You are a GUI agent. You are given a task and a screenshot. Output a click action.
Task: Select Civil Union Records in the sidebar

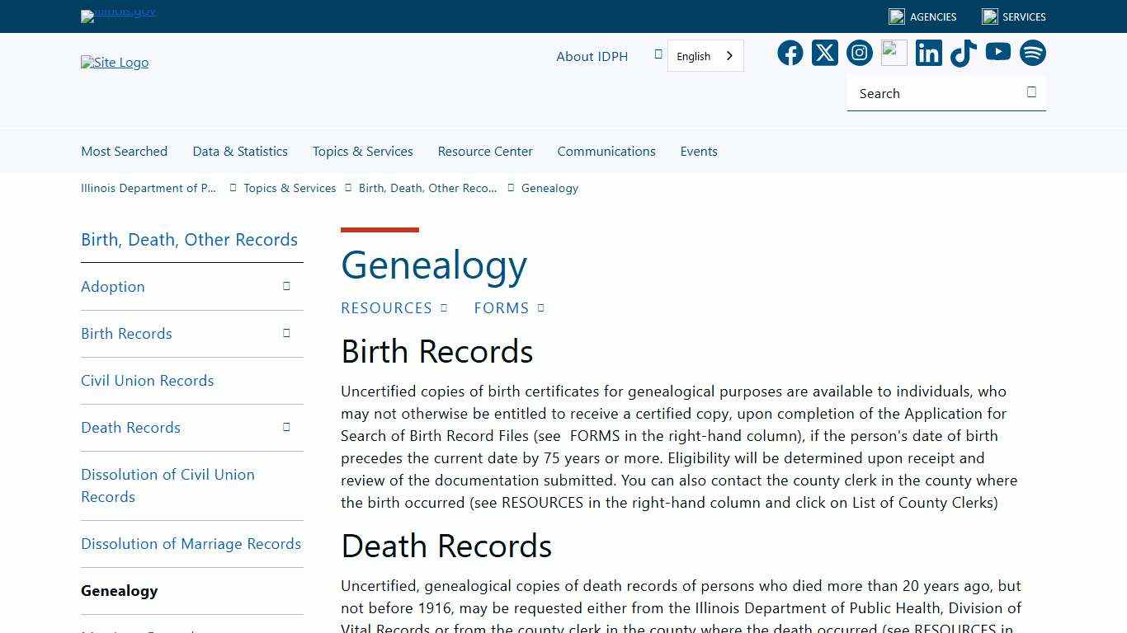click(x=147, y=380)
